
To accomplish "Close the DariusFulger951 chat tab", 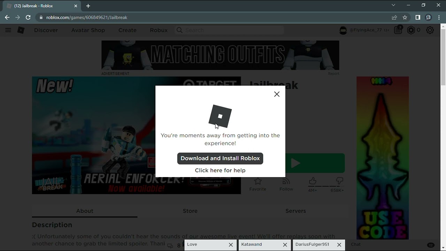I will pyautogui.click(x=339, y=245).
